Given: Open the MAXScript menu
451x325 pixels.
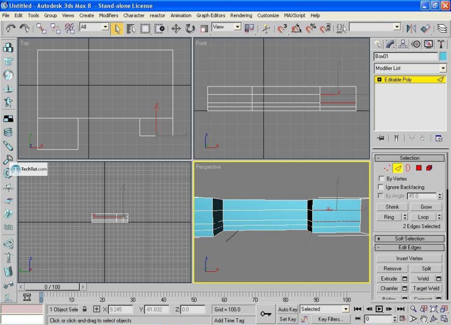Looking at the screenshot, I should pyautogui.click(x=294, y=16).
